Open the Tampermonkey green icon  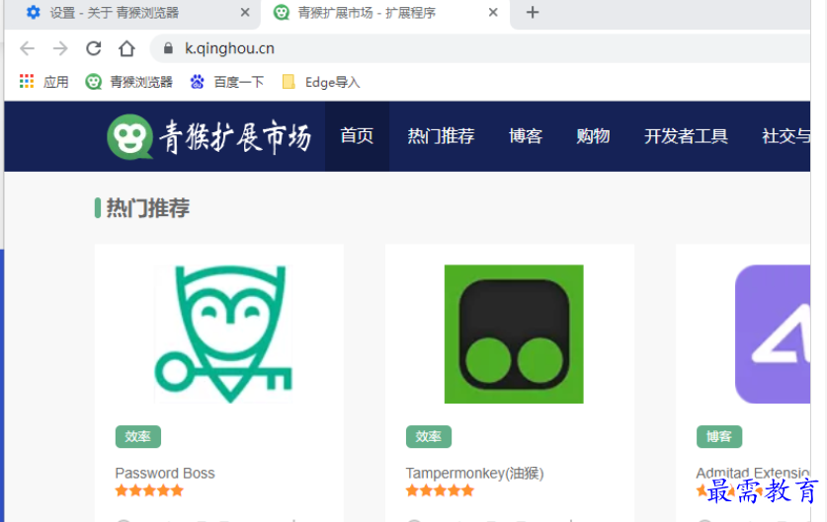tap(514, 335)
